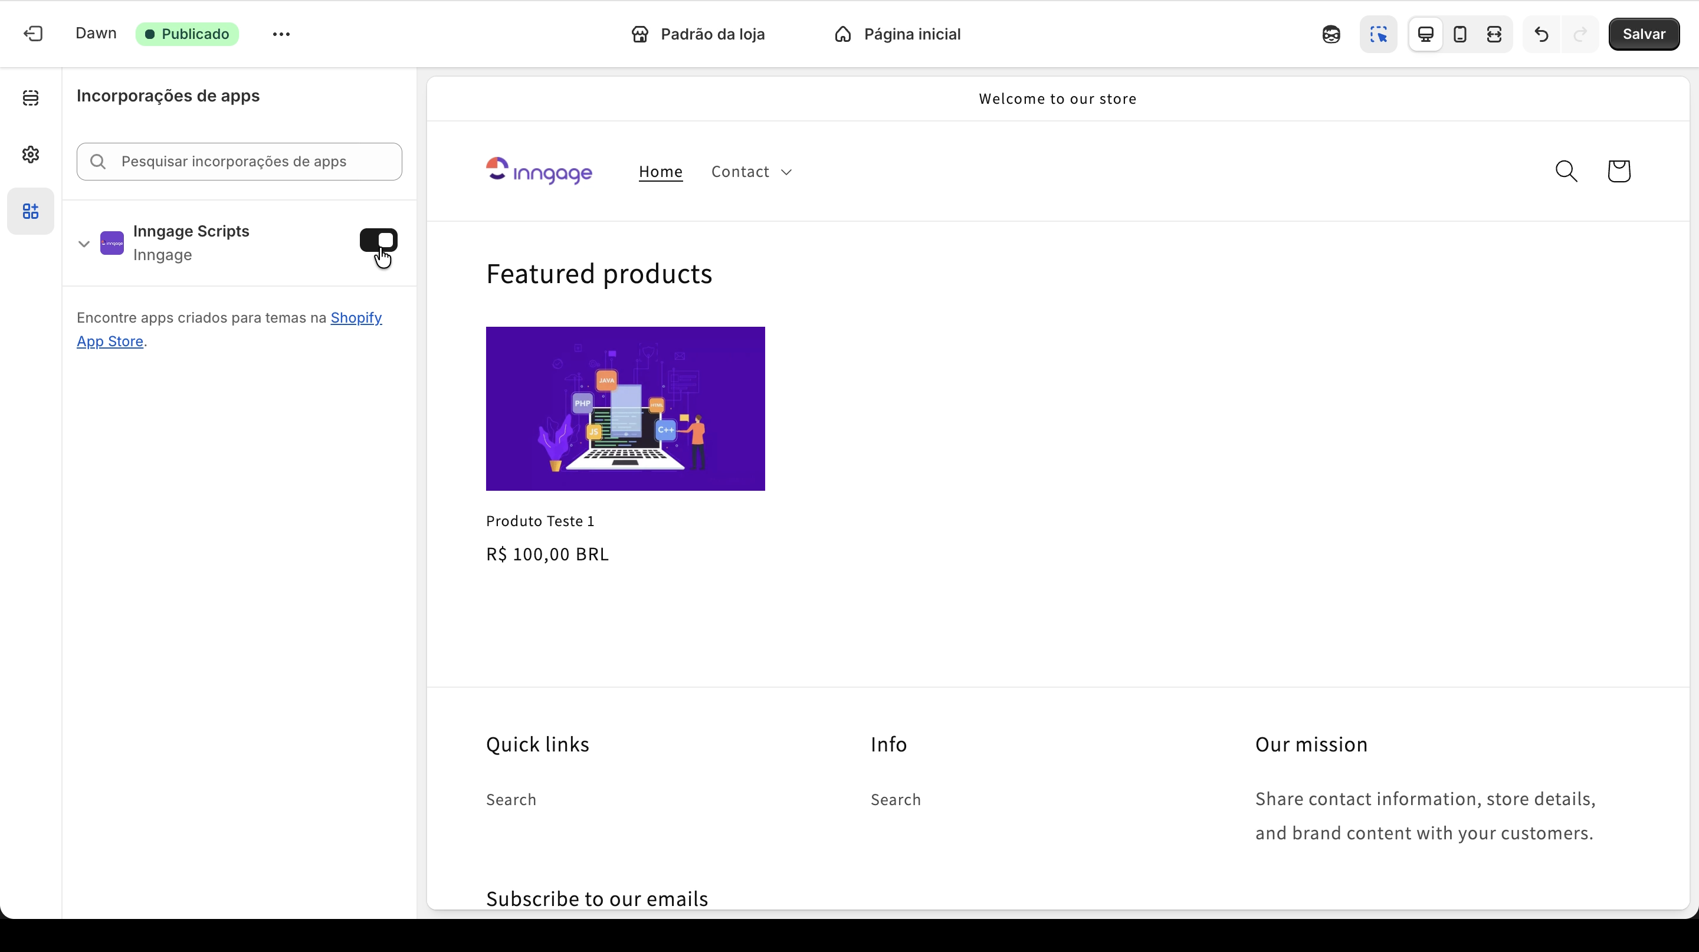Click the Home menu item
The image size is (1699, 952).
tap(660, 172)
